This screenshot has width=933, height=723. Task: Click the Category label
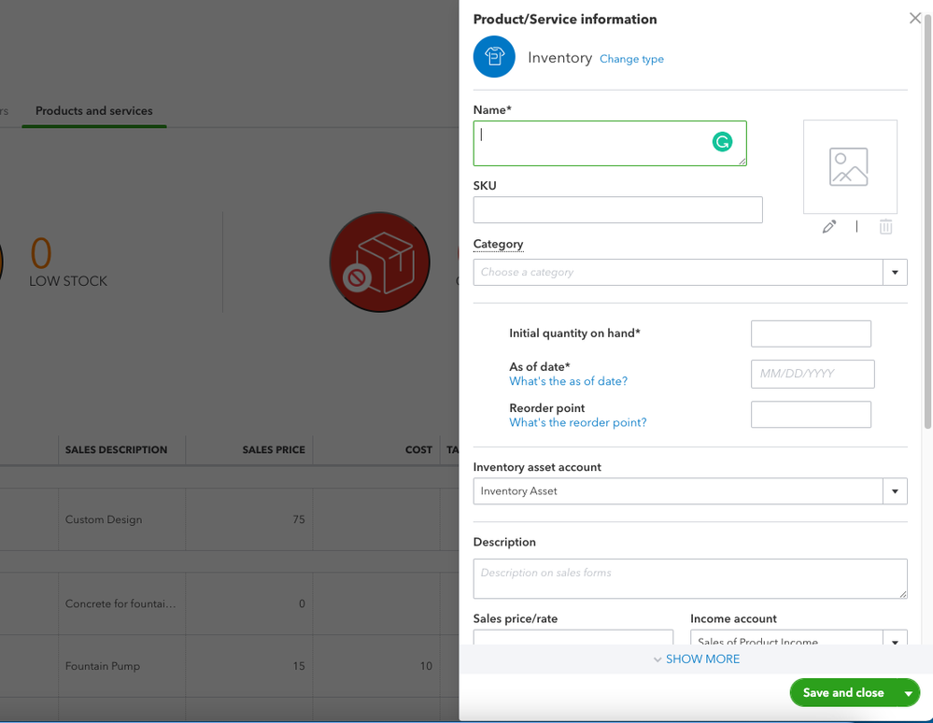498,244
